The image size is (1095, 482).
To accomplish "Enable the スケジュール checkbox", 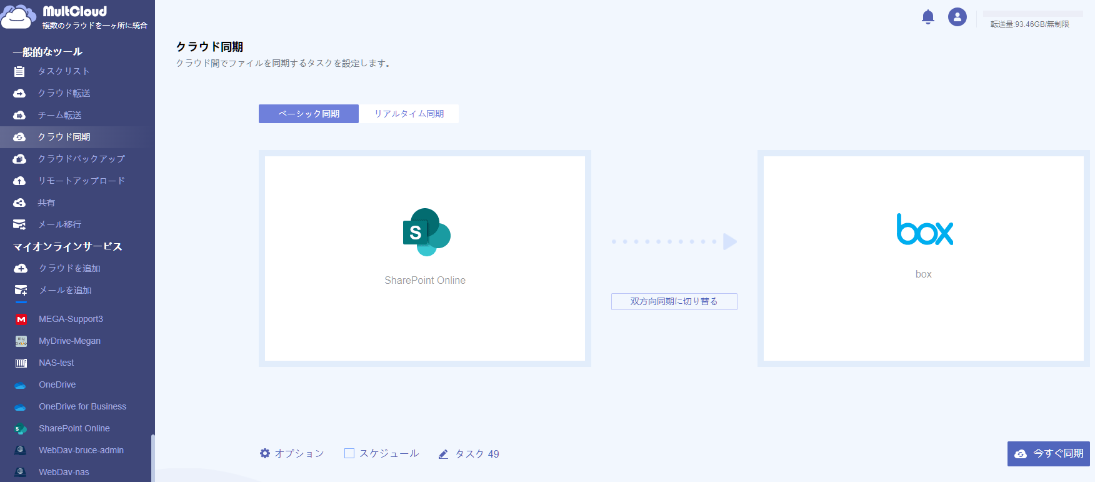I will tap(349, 453).
